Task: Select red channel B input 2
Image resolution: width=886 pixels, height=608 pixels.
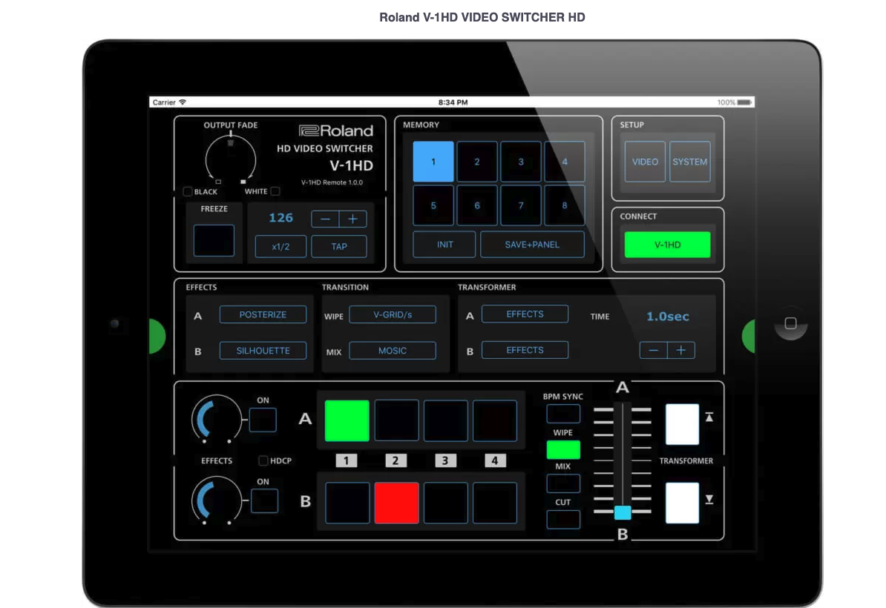Action: [397, 503]
